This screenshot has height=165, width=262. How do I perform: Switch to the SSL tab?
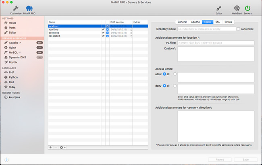[x=218, y=22]
